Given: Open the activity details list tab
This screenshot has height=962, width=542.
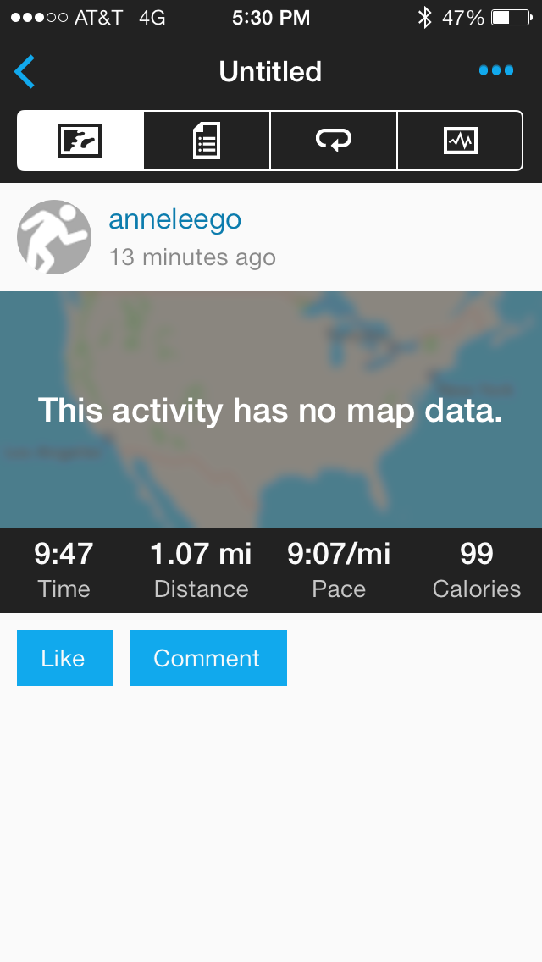Looking at the screenshot, I should point(207,141).
